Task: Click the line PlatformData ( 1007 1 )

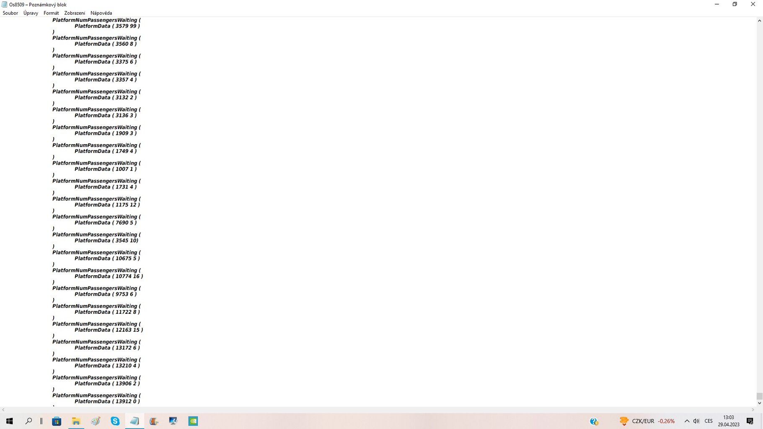Action: (106, 169)
